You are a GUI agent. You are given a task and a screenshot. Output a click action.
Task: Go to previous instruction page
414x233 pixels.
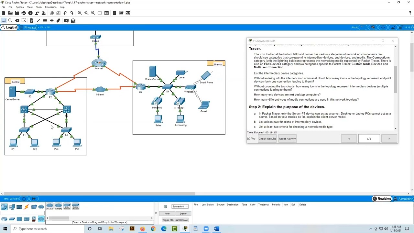349,139
